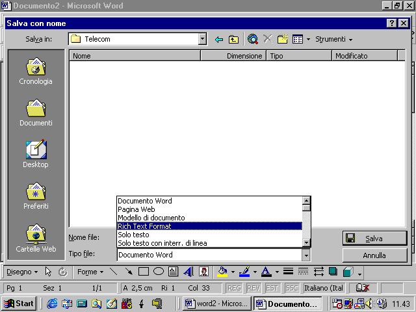Open Font Color dropdown arrow
Viewport: 416px width, 312px height.
(x=277, y=272)
